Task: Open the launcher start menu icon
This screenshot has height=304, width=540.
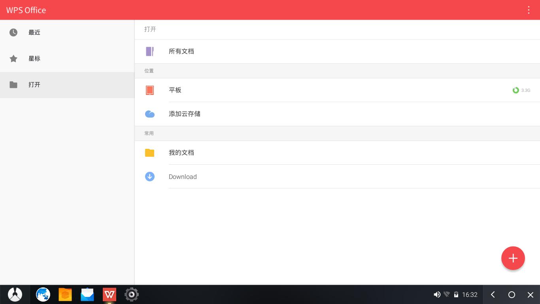Action: (x=15, y=294)
